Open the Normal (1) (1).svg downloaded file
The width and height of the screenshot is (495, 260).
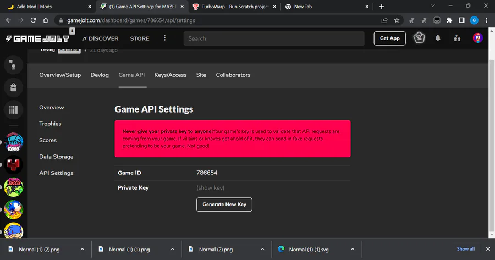309,249
